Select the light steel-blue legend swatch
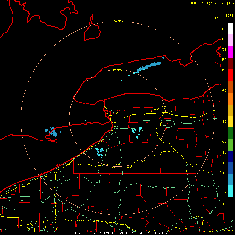Viewport: 235px width, 235px height. (231, 180)
